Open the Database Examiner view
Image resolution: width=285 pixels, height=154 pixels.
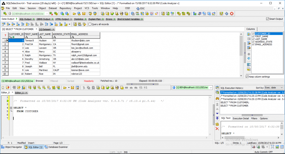[x=56, y=147]
